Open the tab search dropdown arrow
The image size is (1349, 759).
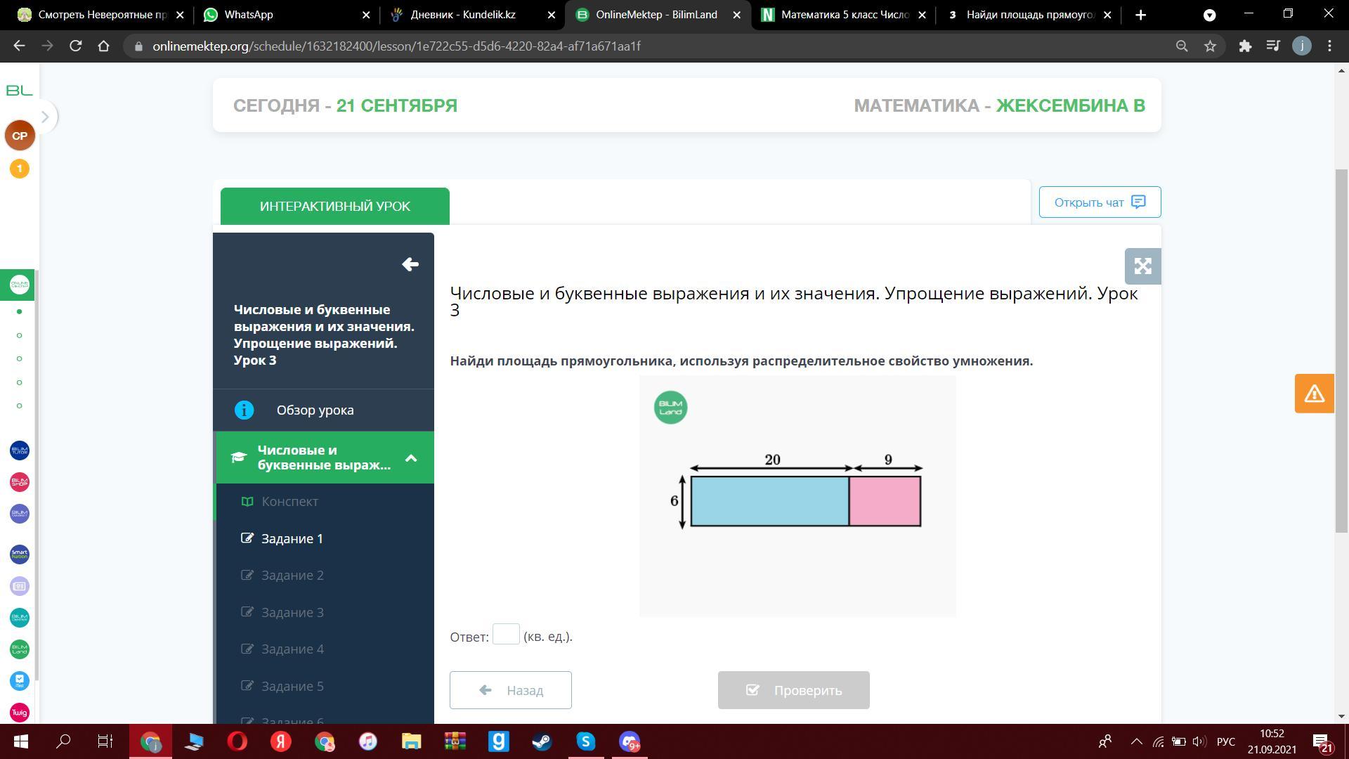(1209, 15)
